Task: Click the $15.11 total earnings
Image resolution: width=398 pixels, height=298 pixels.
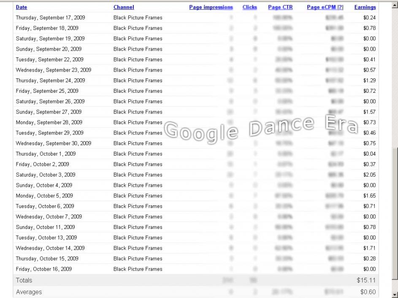Action: point(366,280)
